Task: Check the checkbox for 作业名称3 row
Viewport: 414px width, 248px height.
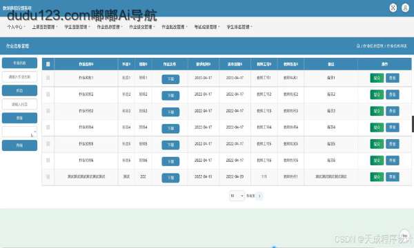Action: pyautogui.click(x=48, y=111)
